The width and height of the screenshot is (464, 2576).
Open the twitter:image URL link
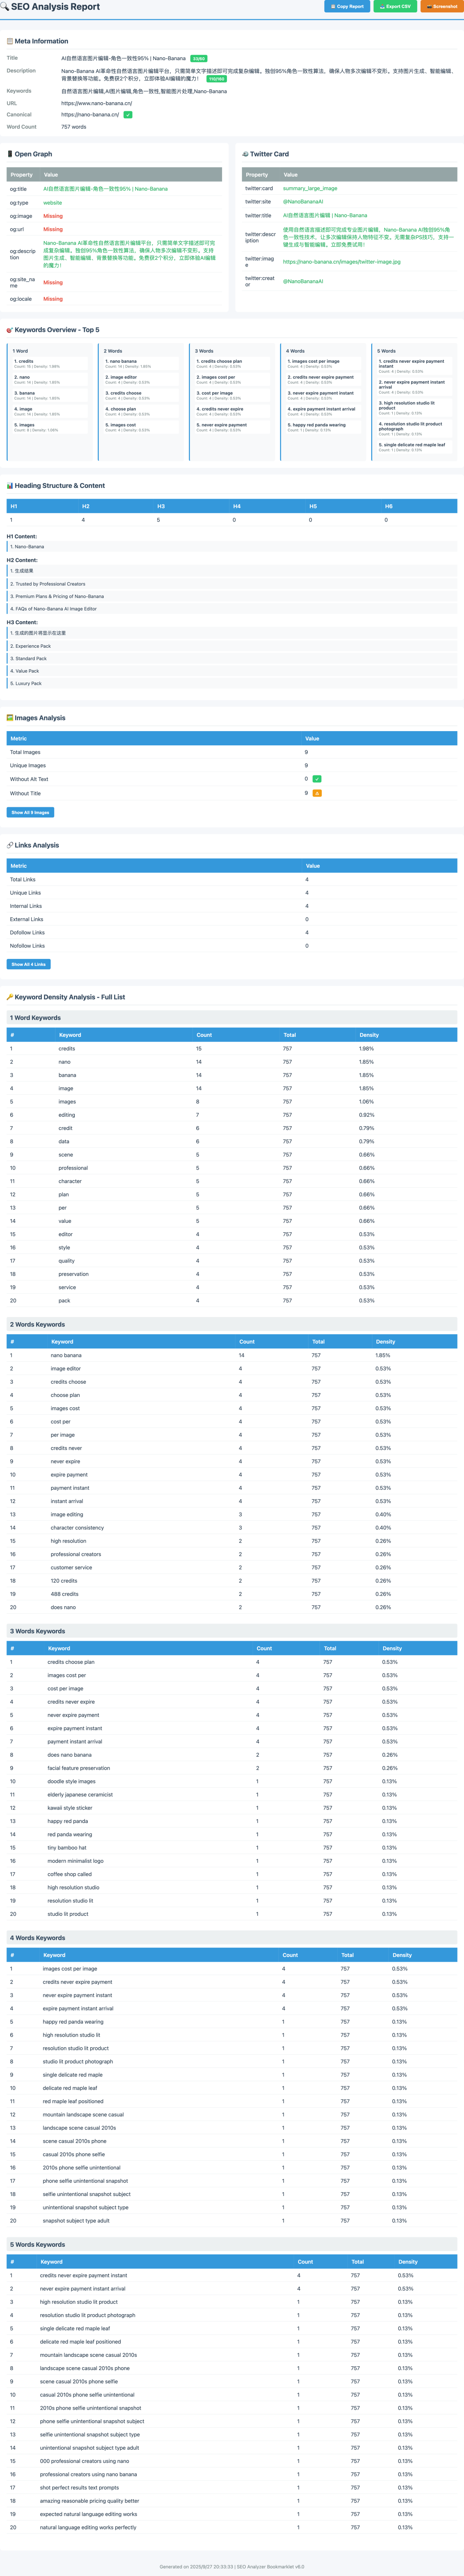click(341, 262)
